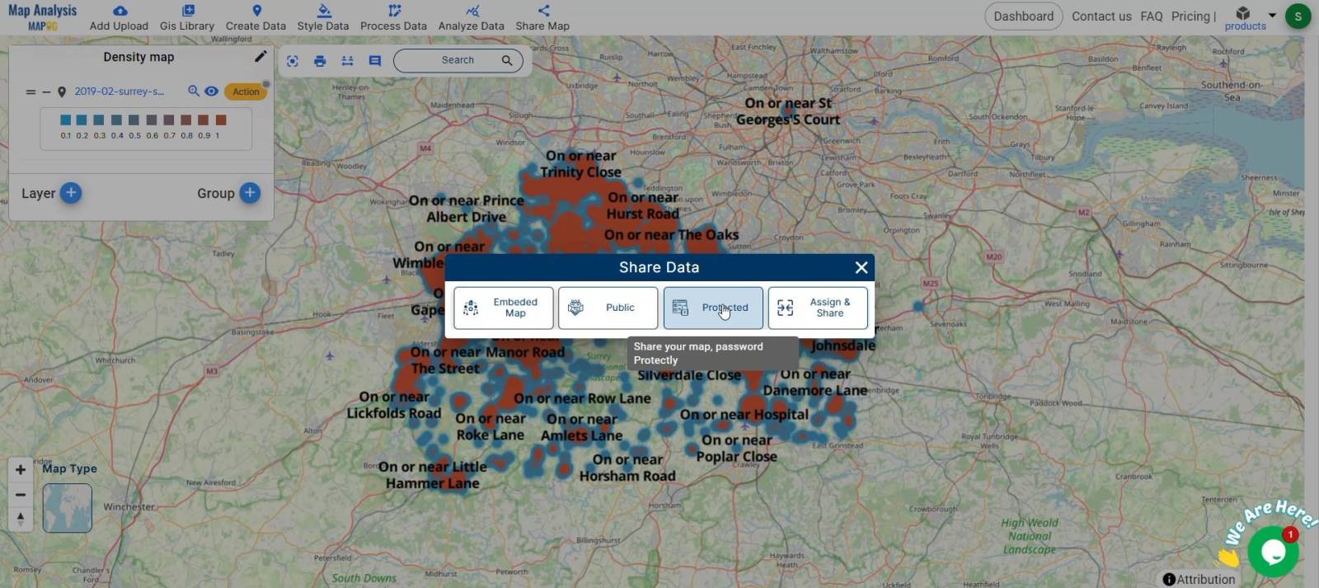Zoom to the surrey layer with the magnifier icon
The image size is (1319, 588).
pos(193,92)
